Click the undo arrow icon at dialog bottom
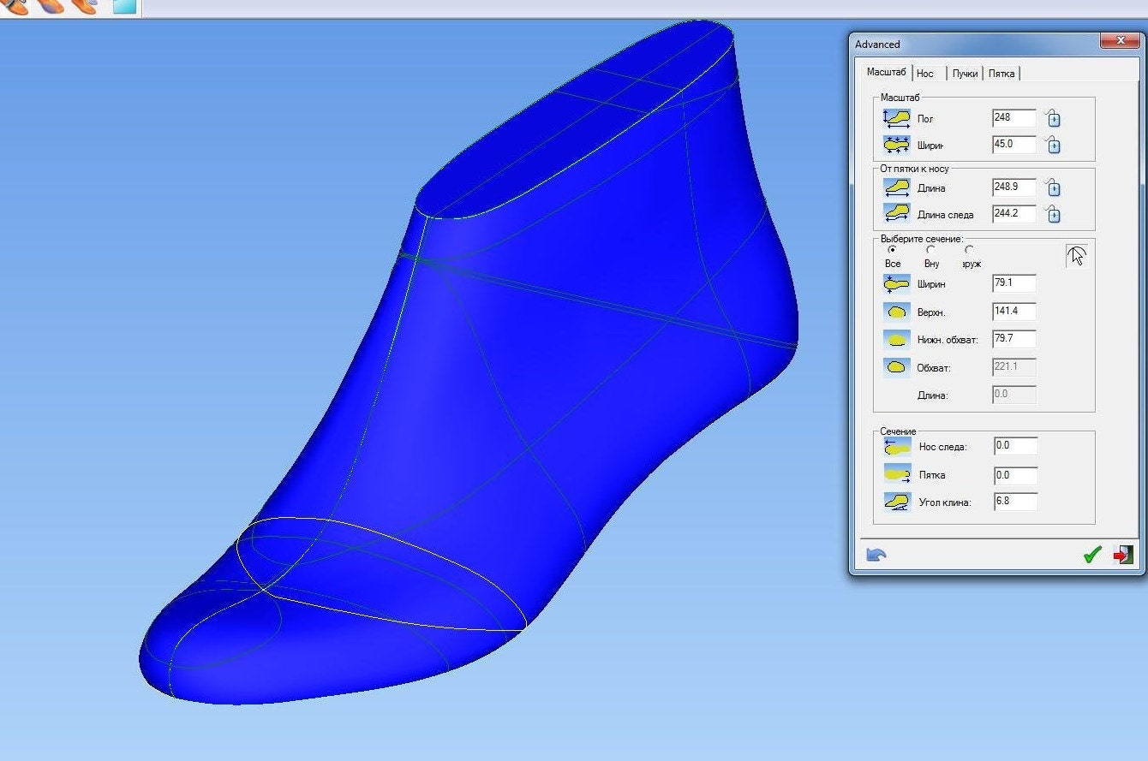1148x761 pixels. pyautogui.click(x=875, y=555)
